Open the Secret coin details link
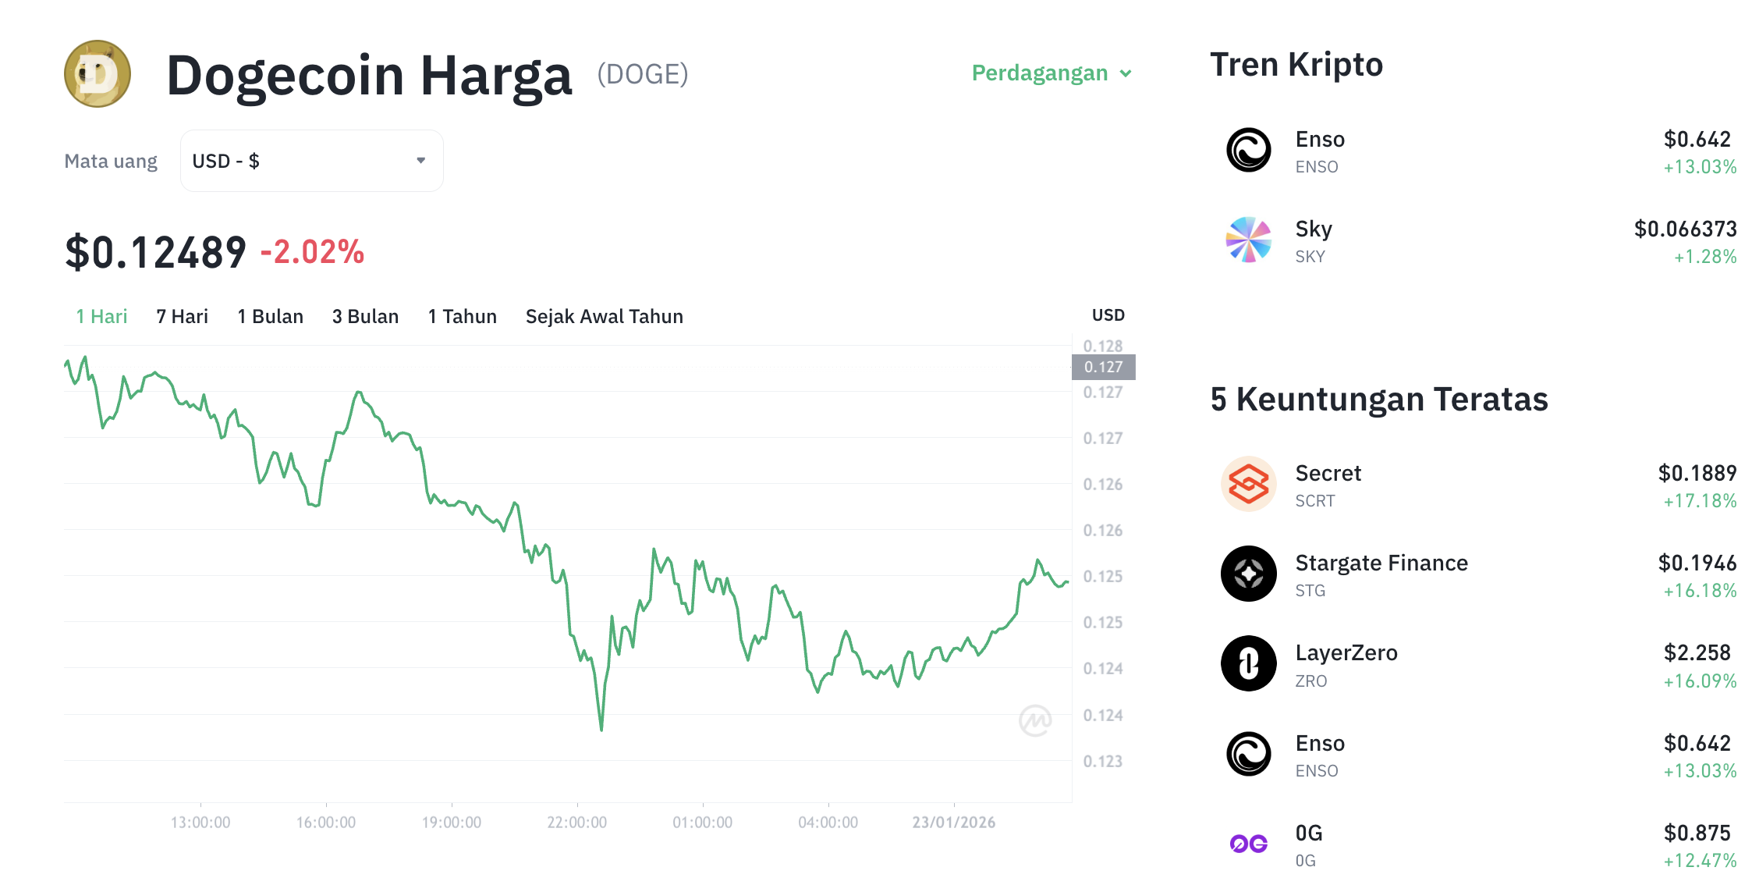Screen dimensions: 1752x885 pos(1328,473)
